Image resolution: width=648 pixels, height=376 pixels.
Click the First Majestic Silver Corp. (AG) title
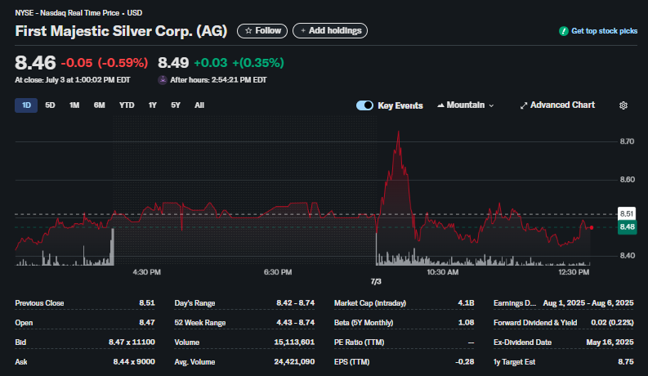pos(121,31)
